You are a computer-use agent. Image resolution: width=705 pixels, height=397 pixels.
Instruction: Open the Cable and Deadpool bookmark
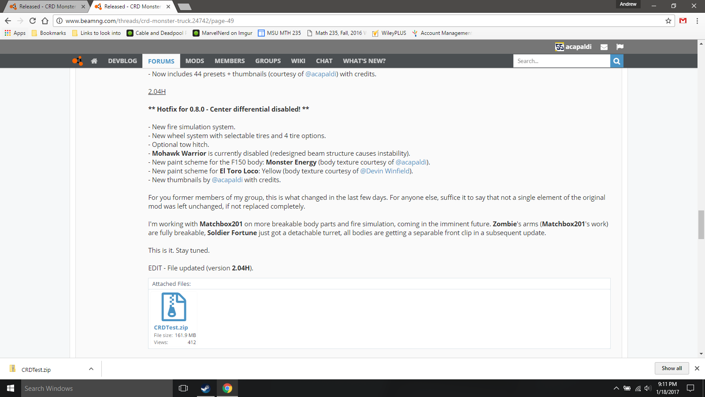coord(157,33)
